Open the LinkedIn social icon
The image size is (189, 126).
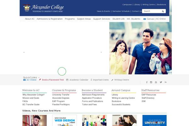point(165,82)
